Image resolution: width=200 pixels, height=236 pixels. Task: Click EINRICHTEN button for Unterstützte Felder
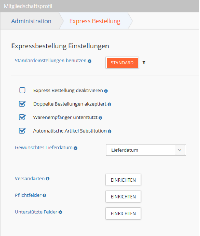pos(123,213)
